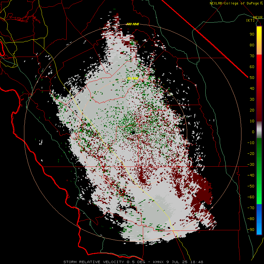Click the 80 value on velocity scale
264x264 pixels.
[x=252, y=45]
